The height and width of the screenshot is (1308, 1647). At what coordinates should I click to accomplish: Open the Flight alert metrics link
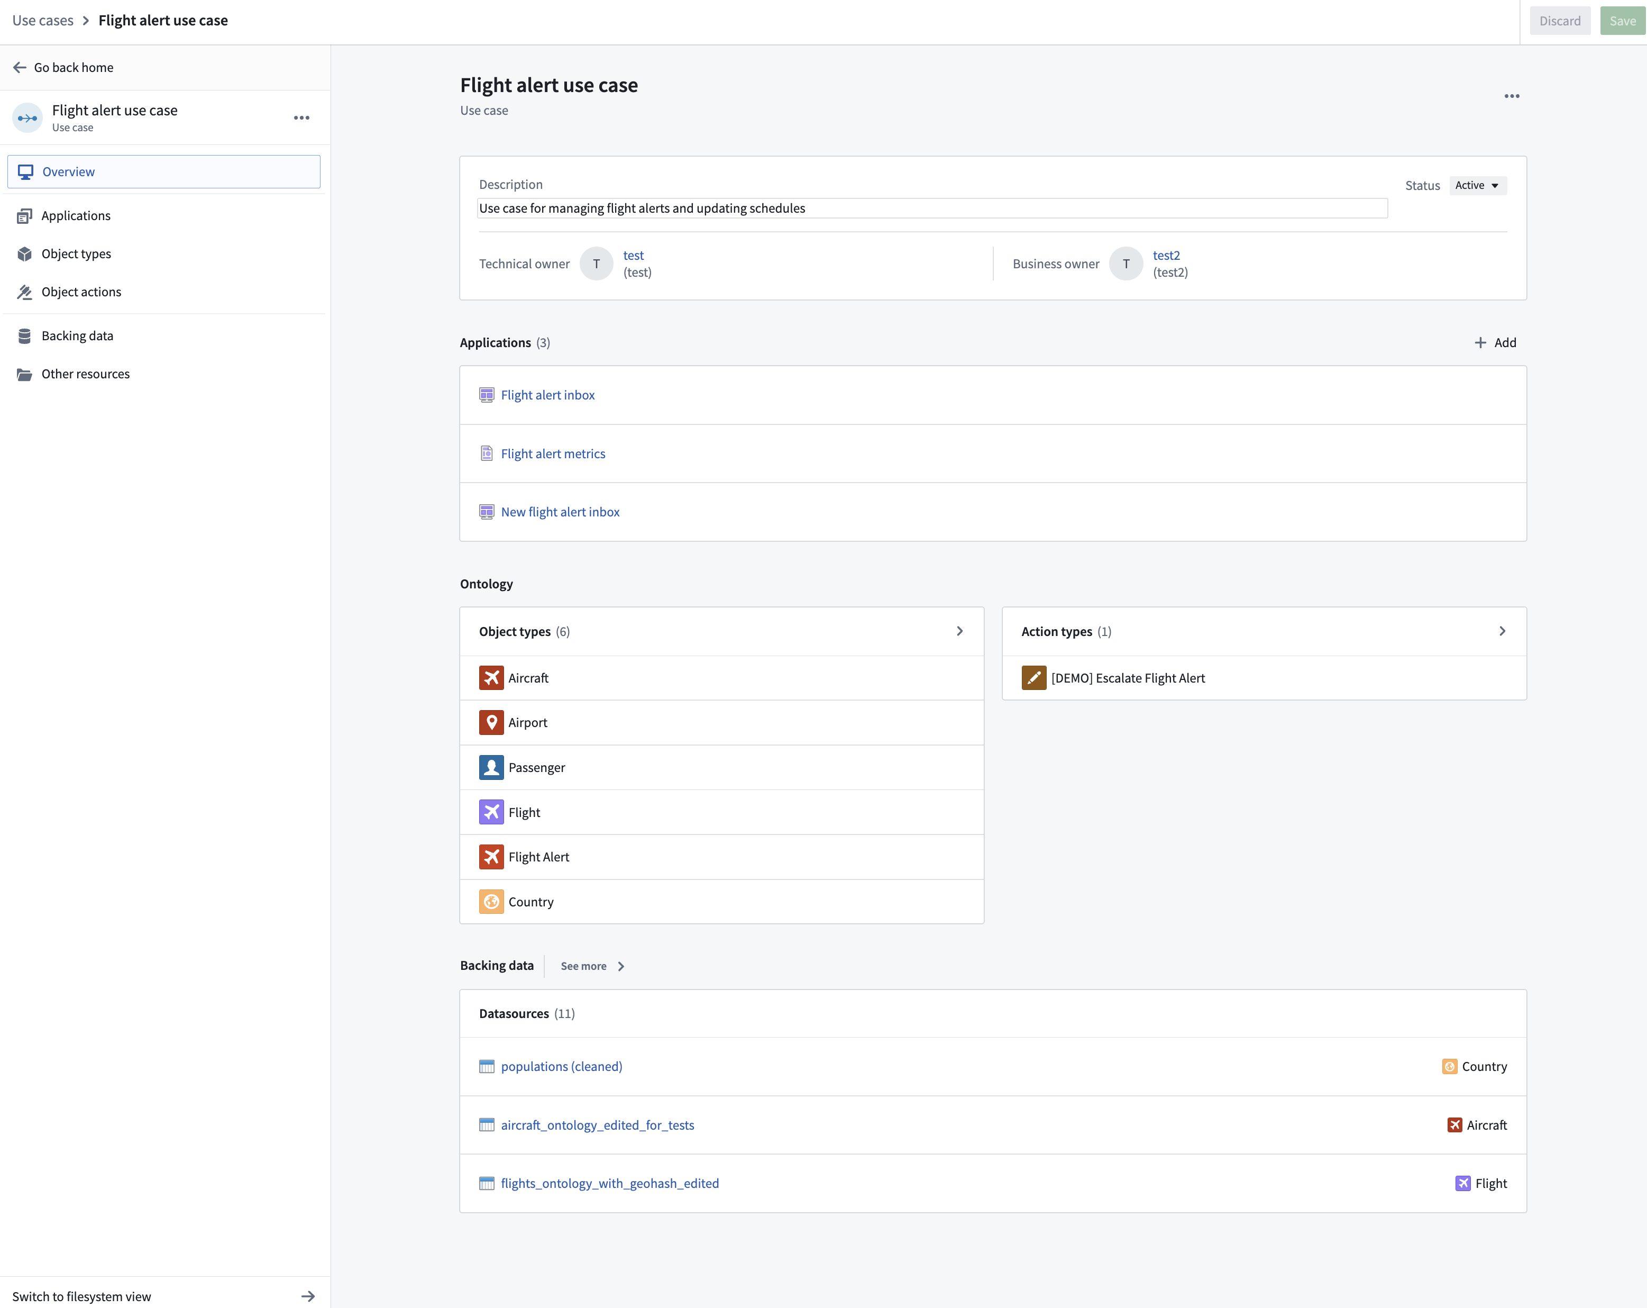point(553,454)
